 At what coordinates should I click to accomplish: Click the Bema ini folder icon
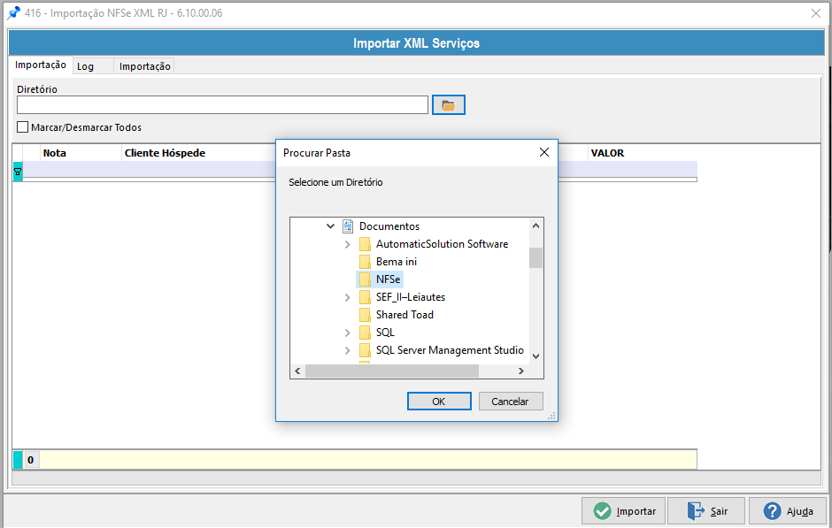pos(365,262)
